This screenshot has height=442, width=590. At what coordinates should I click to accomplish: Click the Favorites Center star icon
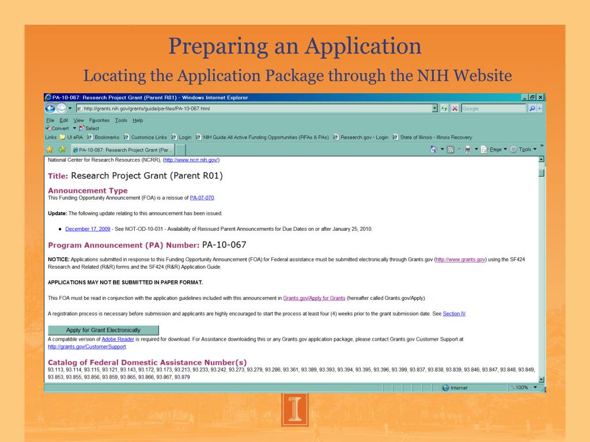click(x=50, y=149)
